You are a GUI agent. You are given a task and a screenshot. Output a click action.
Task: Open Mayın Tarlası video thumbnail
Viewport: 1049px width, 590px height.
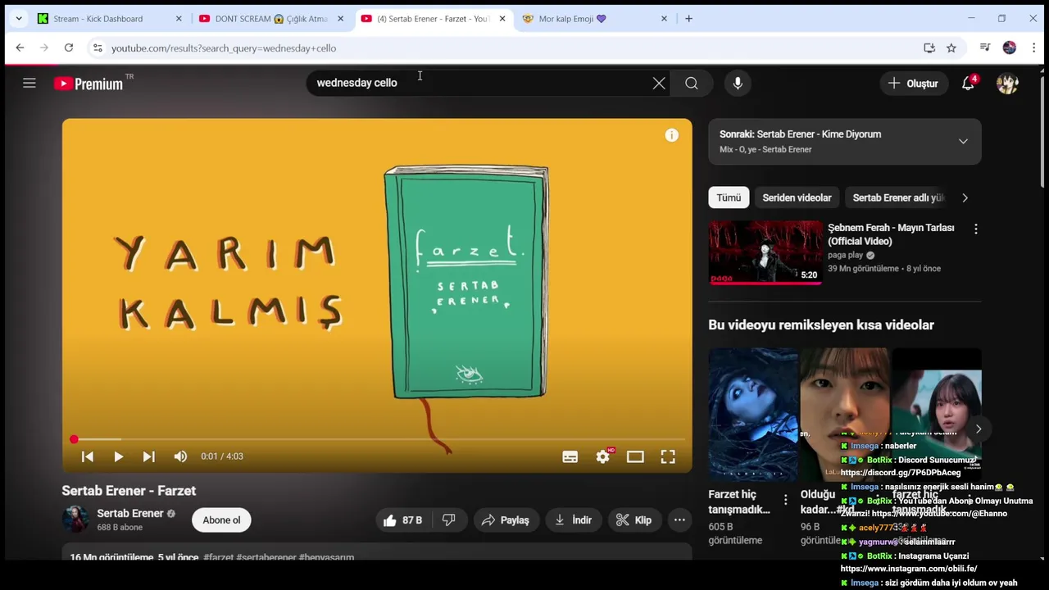point(765,252)
